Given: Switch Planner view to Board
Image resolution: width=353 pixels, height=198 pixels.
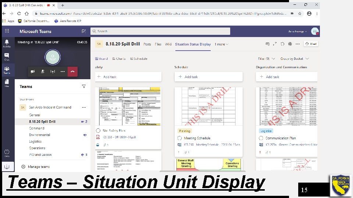Looking at the screenshot, I should [x=101, y=59].
